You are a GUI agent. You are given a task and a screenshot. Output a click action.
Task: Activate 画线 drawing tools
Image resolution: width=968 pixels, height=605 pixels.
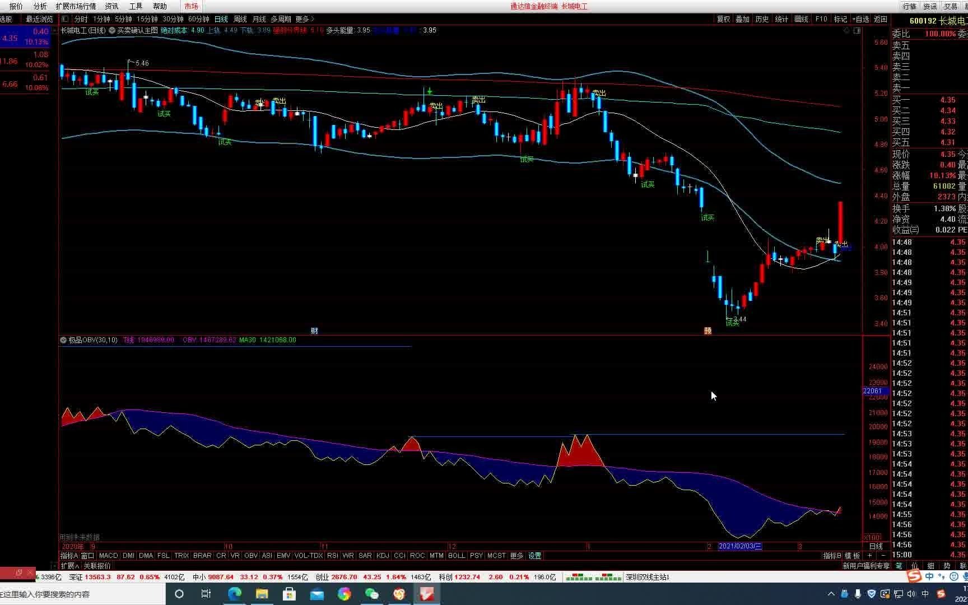(802, 19)
